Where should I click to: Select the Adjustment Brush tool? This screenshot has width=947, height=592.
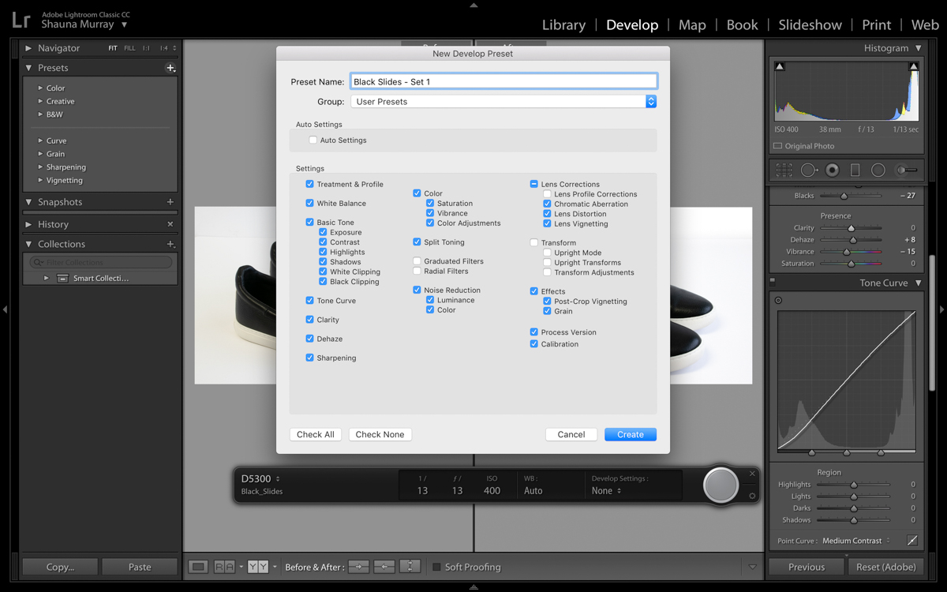[x=906, y=170]
